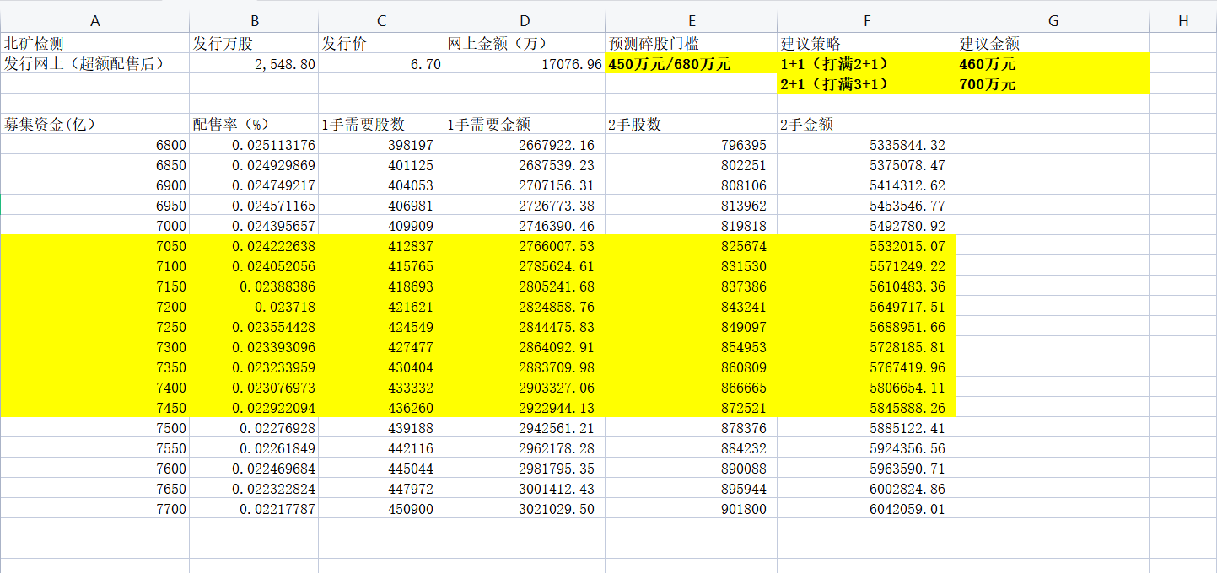Click the '2+1（打满3+1）' strategy cell
The width and height of the screenshot is (1217, 573).
coord(866,83)
